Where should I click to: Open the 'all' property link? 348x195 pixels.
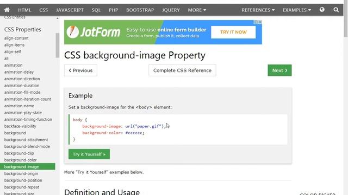pyautogui.click(x=6, y=58)
